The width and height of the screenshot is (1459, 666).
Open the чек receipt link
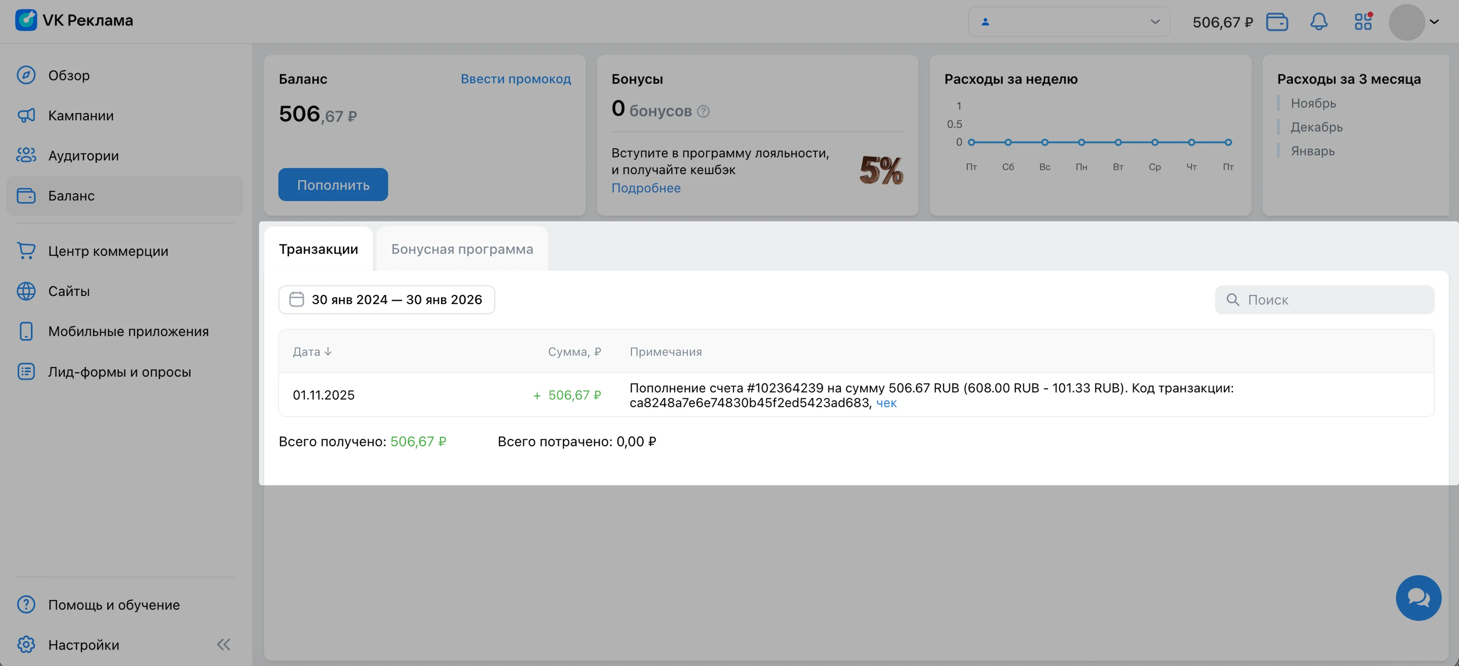click(x=886, y=403)
